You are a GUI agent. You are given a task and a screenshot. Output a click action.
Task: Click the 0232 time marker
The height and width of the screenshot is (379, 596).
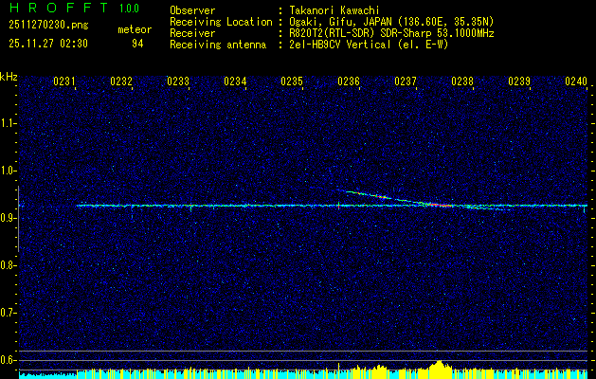click(121, 81)
